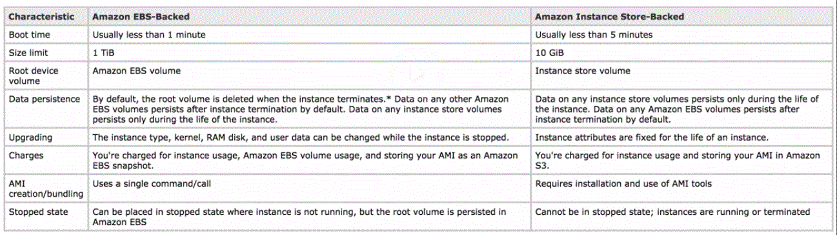Click the Stopped state row label
This screenshot has width=837, height=235.
38,211
